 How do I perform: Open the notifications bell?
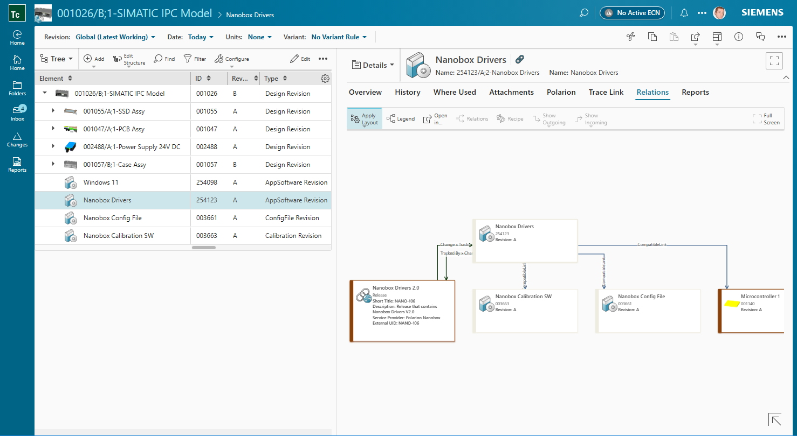click(684, 12)
